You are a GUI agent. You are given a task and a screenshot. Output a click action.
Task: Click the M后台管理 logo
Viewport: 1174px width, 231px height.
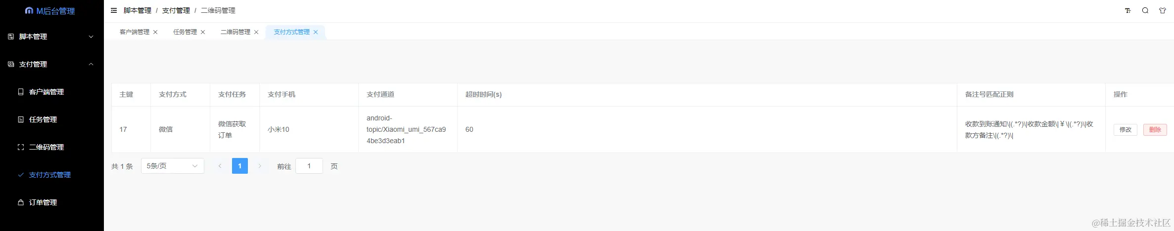coord(50,11)
